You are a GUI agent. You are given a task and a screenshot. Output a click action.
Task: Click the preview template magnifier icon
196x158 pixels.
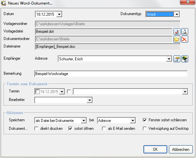pos(185,31)
